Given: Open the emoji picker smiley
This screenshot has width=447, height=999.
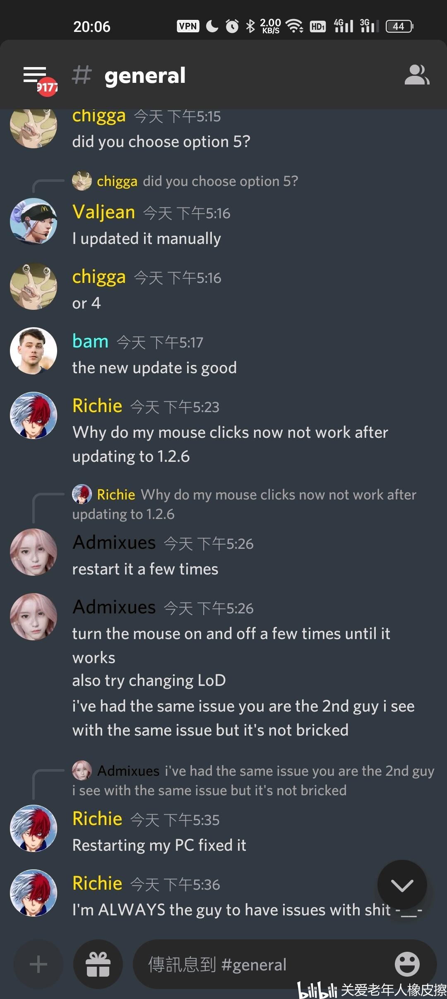Looking at the screenshot, I should click(407, 964).
